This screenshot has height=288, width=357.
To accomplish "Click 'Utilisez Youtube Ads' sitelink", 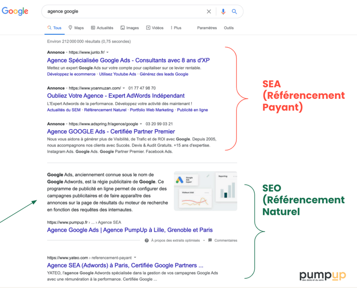I will click(118, 74).
